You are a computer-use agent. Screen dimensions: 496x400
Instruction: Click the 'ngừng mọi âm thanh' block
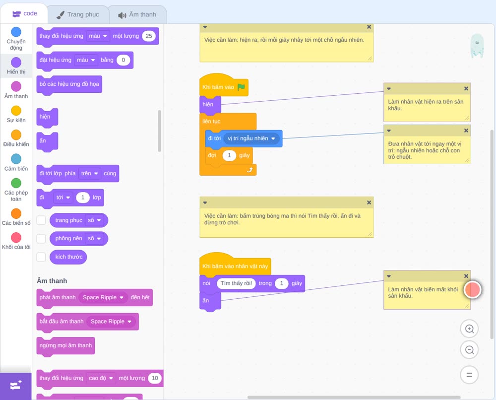(x=65, y=346)
